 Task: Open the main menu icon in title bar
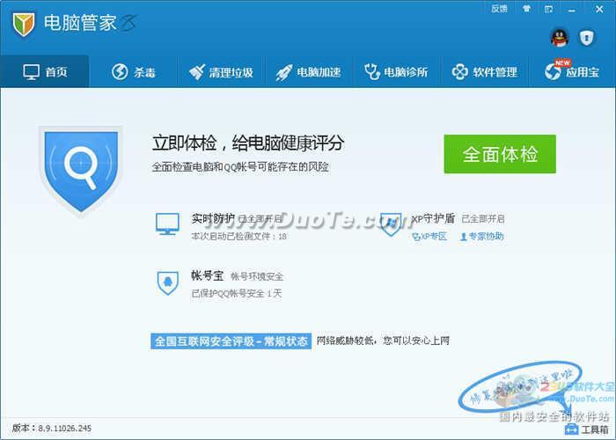[549, 9]
